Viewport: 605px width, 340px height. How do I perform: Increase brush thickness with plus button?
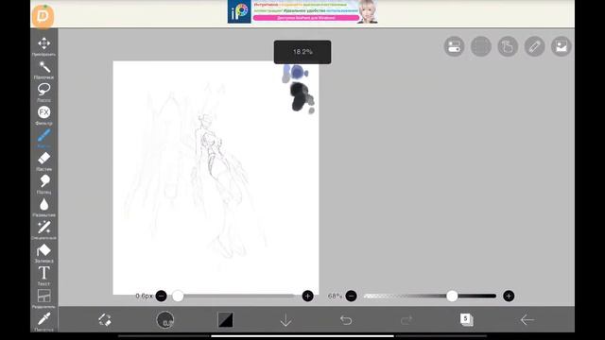pos(307,296)
